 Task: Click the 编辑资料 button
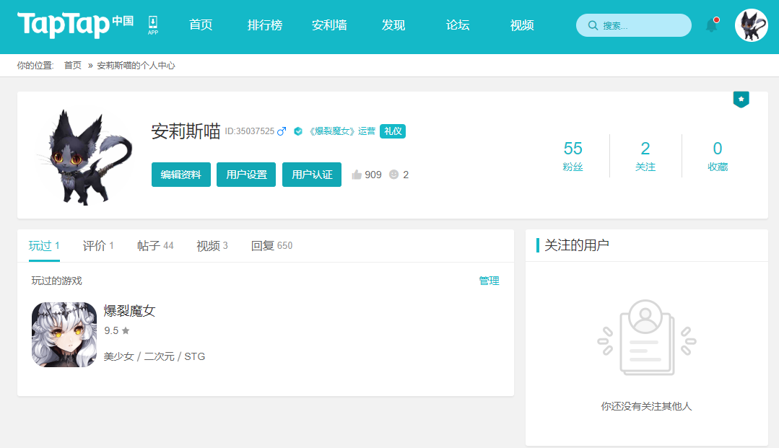tap(180, 175)
